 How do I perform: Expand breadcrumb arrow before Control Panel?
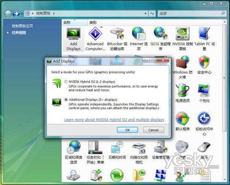(33, 13)
